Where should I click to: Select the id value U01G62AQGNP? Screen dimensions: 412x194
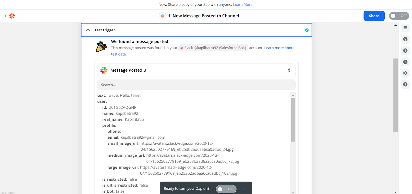click(122, 107)
